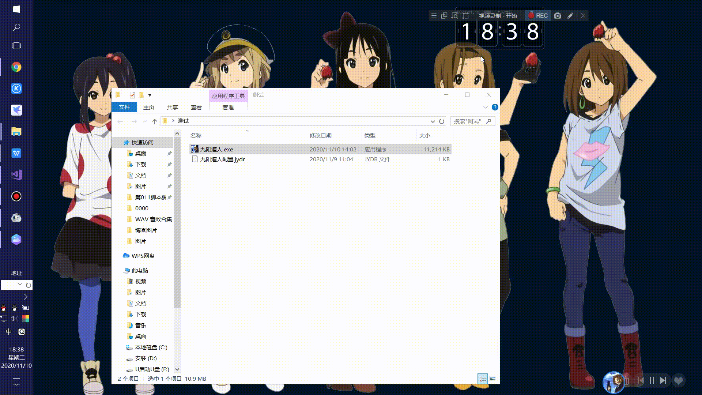Open the notification center icon

coord(16,382)
